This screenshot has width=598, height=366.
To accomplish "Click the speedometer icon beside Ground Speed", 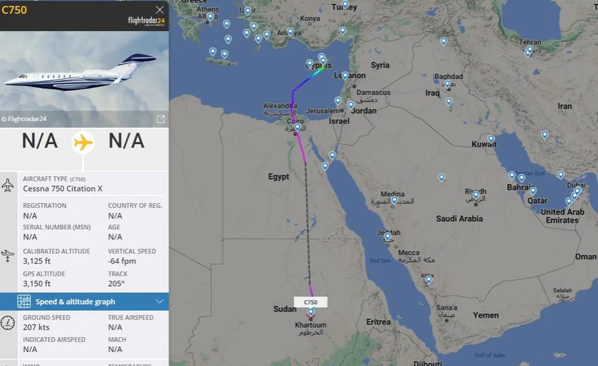I will [8, 322].
